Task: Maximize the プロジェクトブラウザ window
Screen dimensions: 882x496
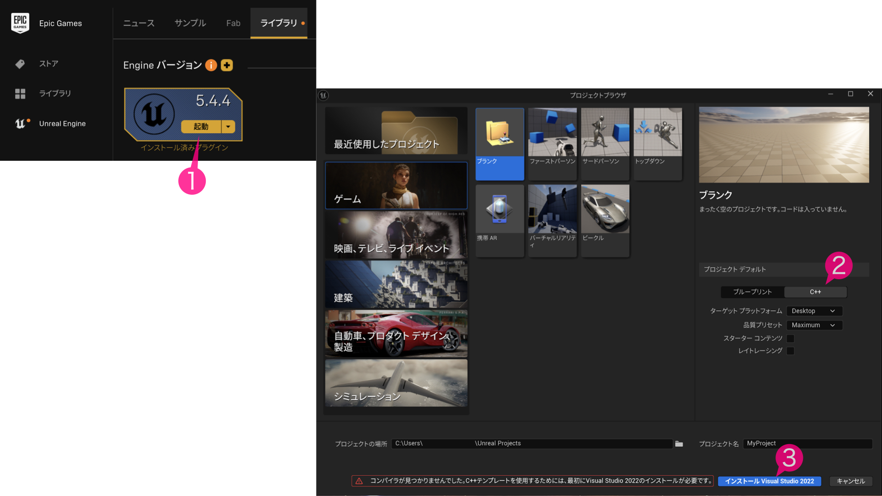Action: tap(850, 94)
